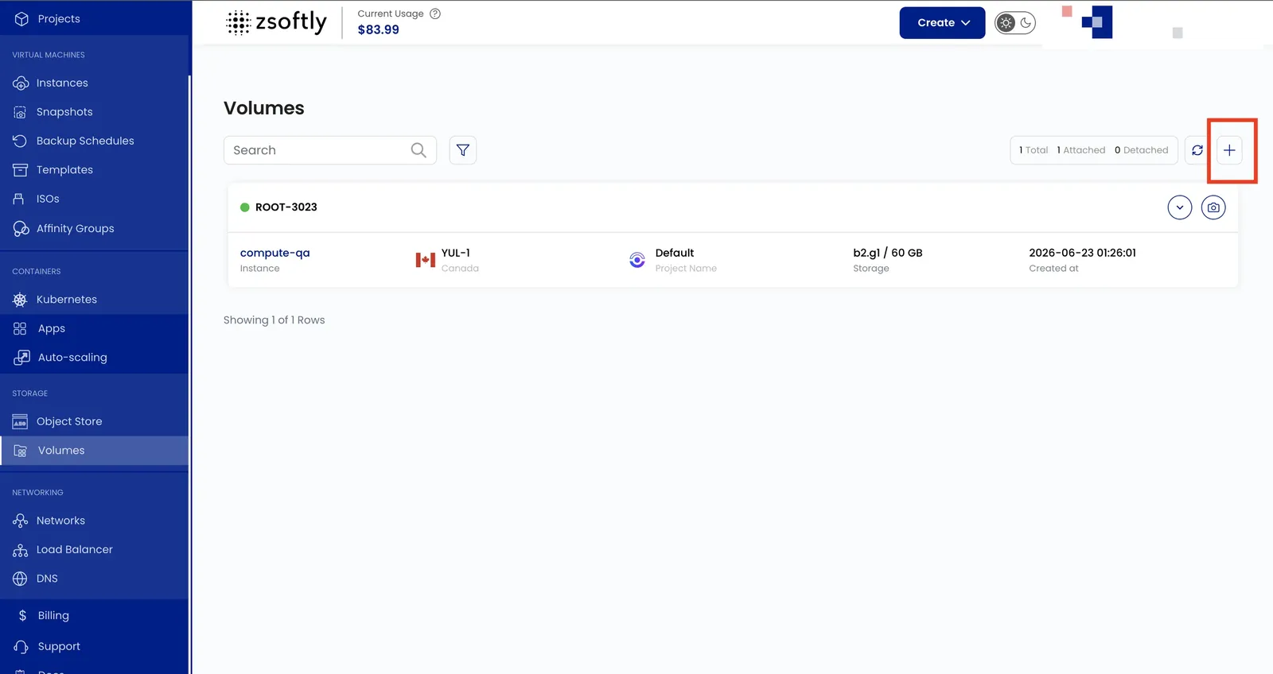Screen dimensions: 1273x674
Task: Click the $83.99 usage amount
Action: click(x=379, y=29)
